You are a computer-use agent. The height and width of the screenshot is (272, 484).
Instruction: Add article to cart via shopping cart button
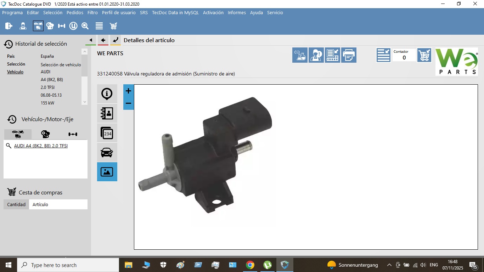pyautogui.click(x=424, y=55)
